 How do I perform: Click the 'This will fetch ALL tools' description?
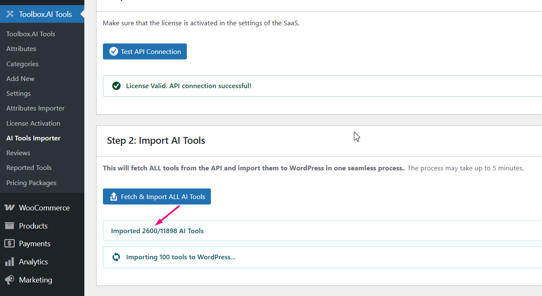[x=313, y=168]
